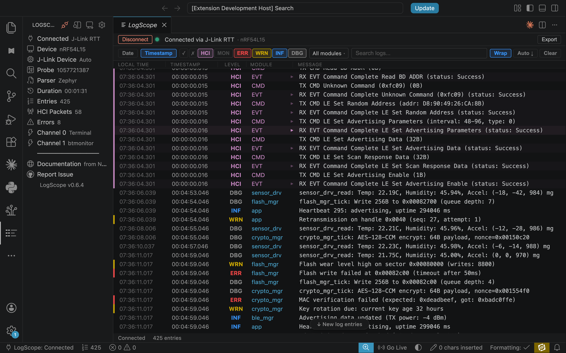Click the Update button in title bar
This screenshot has width=566, height=353.
point(424,8)
